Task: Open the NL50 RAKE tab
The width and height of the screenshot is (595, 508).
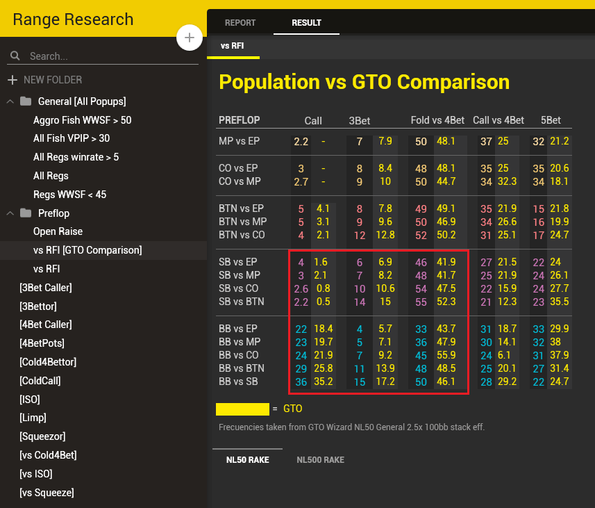Action: (247, 460)
